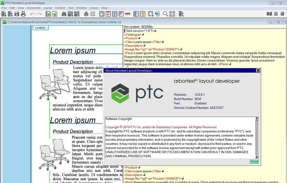Click the Image file="rg2" tag line
287x183 pixels.
153,178
